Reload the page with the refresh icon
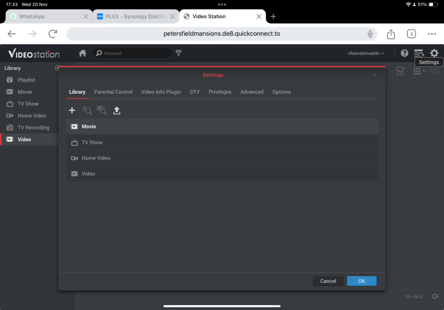The image size is (444, 310). [52, 34]
